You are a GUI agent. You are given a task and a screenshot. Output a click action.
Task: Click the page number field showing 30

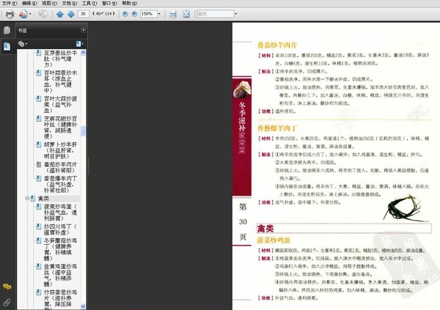point(84,14)
